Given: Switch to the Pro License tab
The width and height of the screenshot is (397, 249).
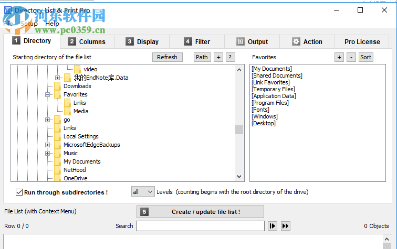Looking at the screenshot, I should pos(362,42).
